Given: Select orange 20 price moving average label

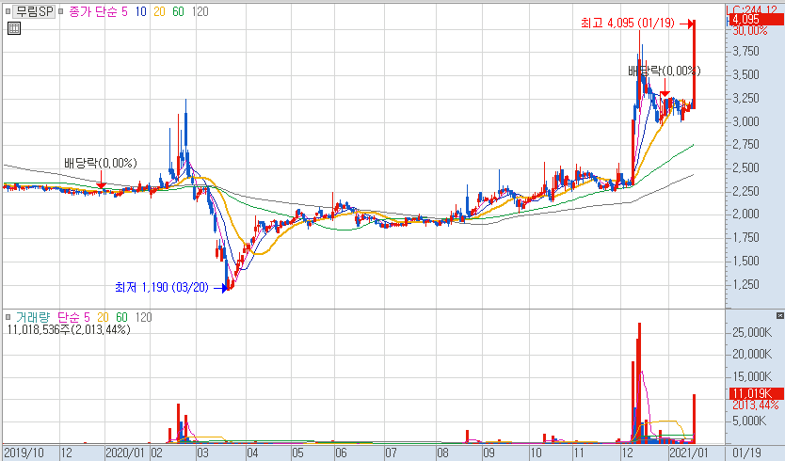Looking at the screenshot, I should [x=159, y=11].
